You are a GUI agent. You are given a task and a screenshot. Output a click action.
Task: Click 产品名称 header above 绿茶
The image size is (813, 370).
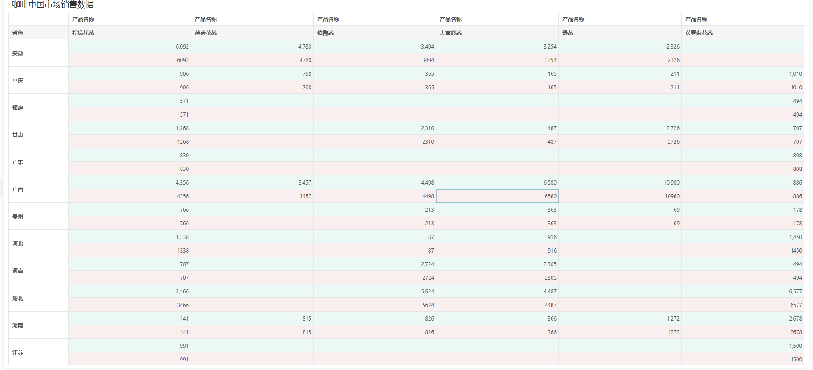[620, 19]
